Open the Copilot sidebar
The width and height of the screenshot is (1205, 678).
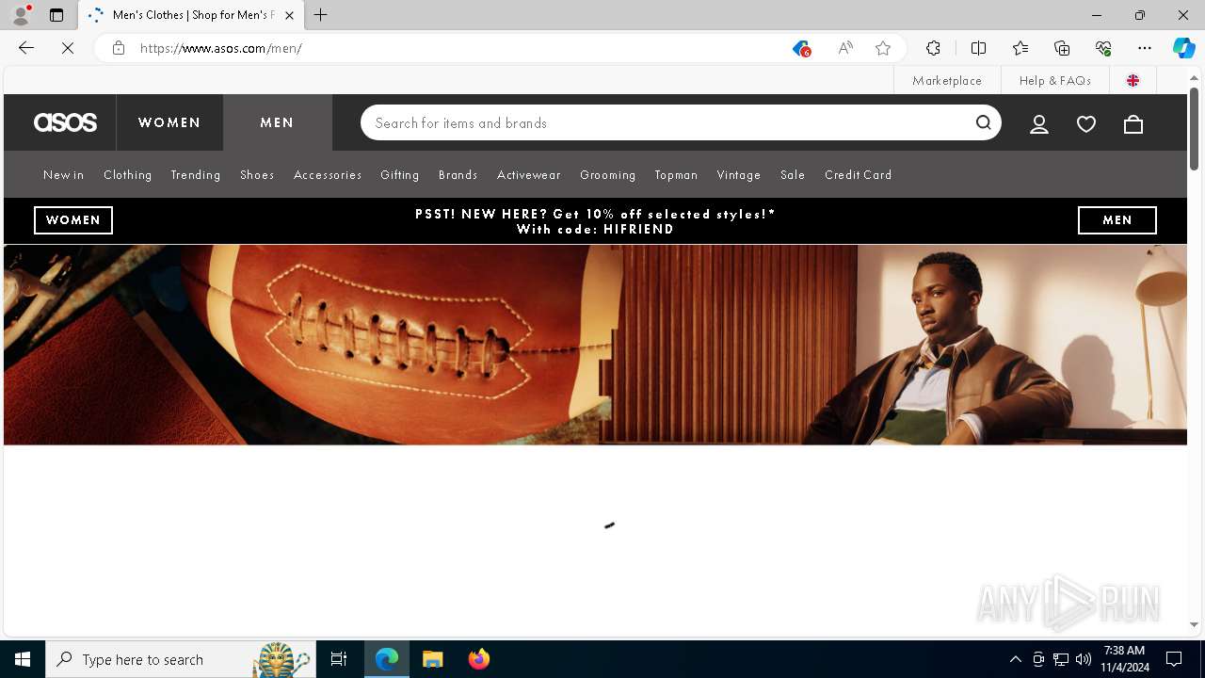[x=1184, y=48]
